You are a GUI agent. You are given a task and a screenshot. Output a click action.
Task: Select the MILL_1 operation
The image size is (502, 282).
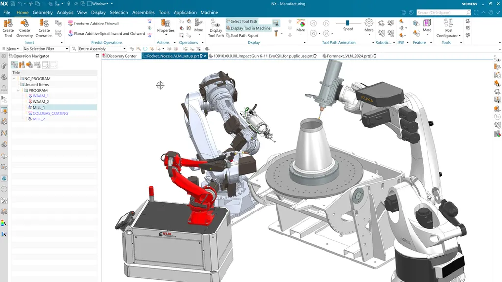click(x=39, y=107)
